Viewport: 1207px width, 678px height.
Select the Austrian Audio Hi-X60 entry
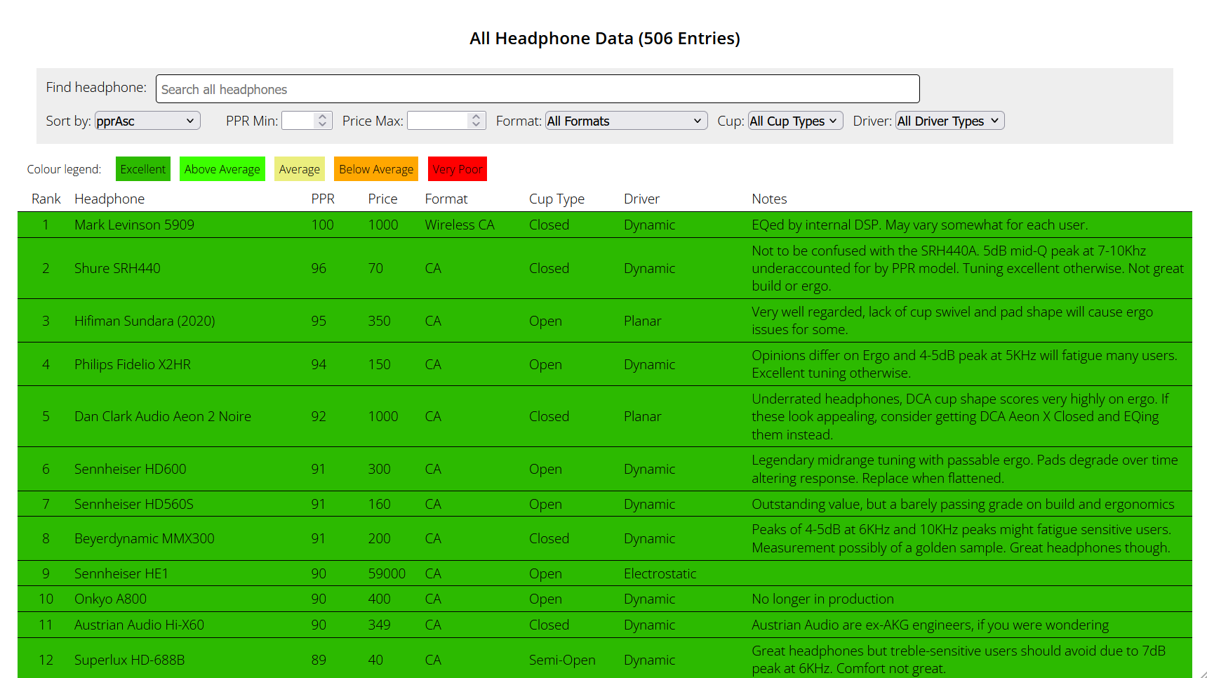[139, 625]
